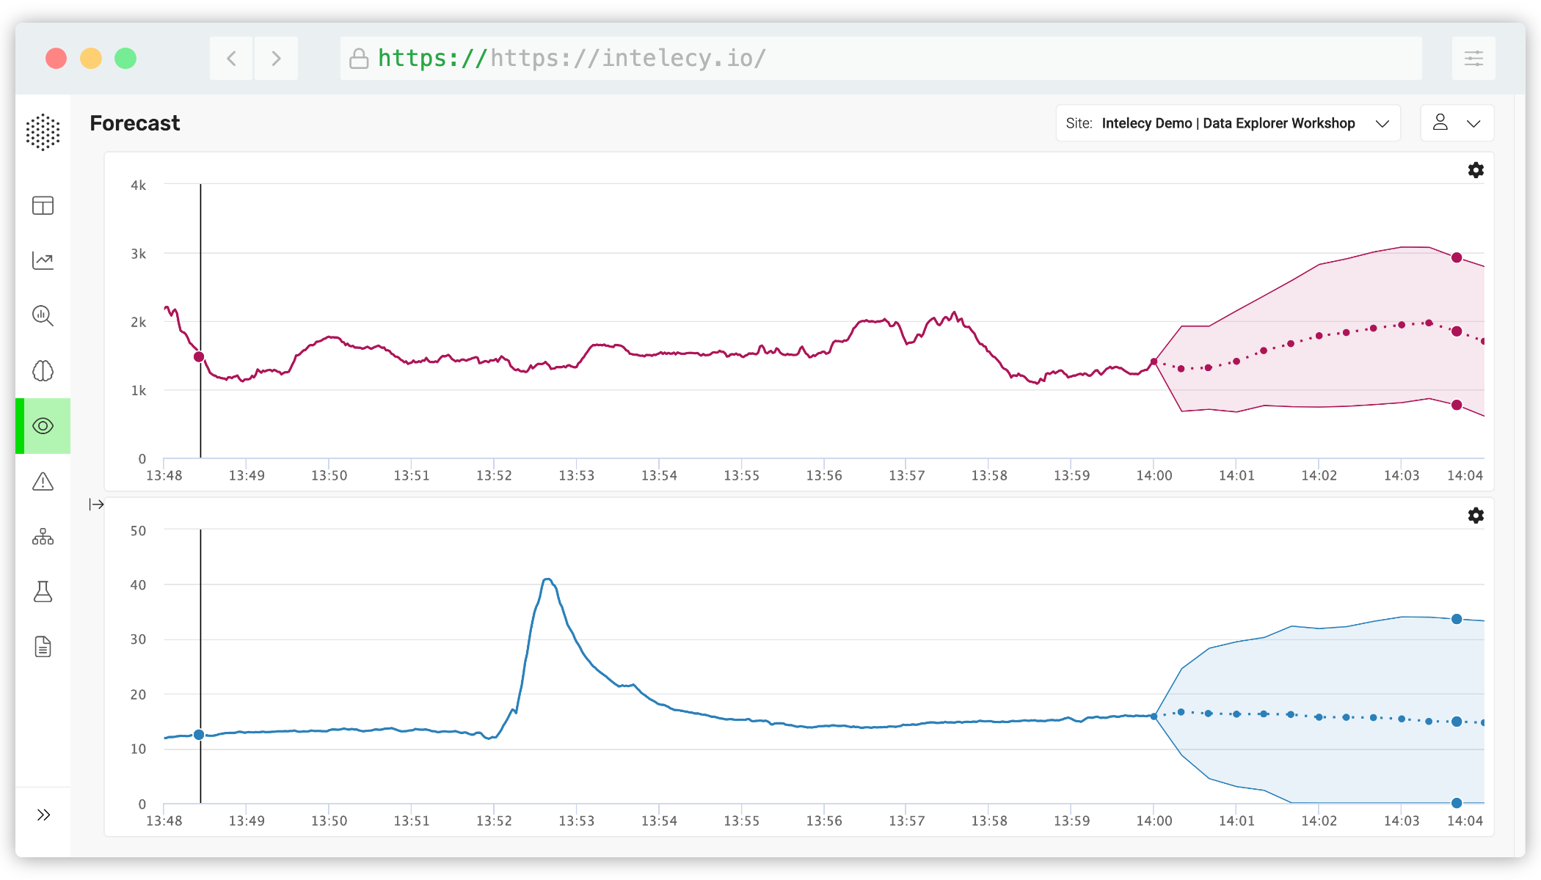Image resolution: width=1541 pixels, height=880 pixels.
Task: Expand the sidebar with double chevron
Action: click(43, 815)
